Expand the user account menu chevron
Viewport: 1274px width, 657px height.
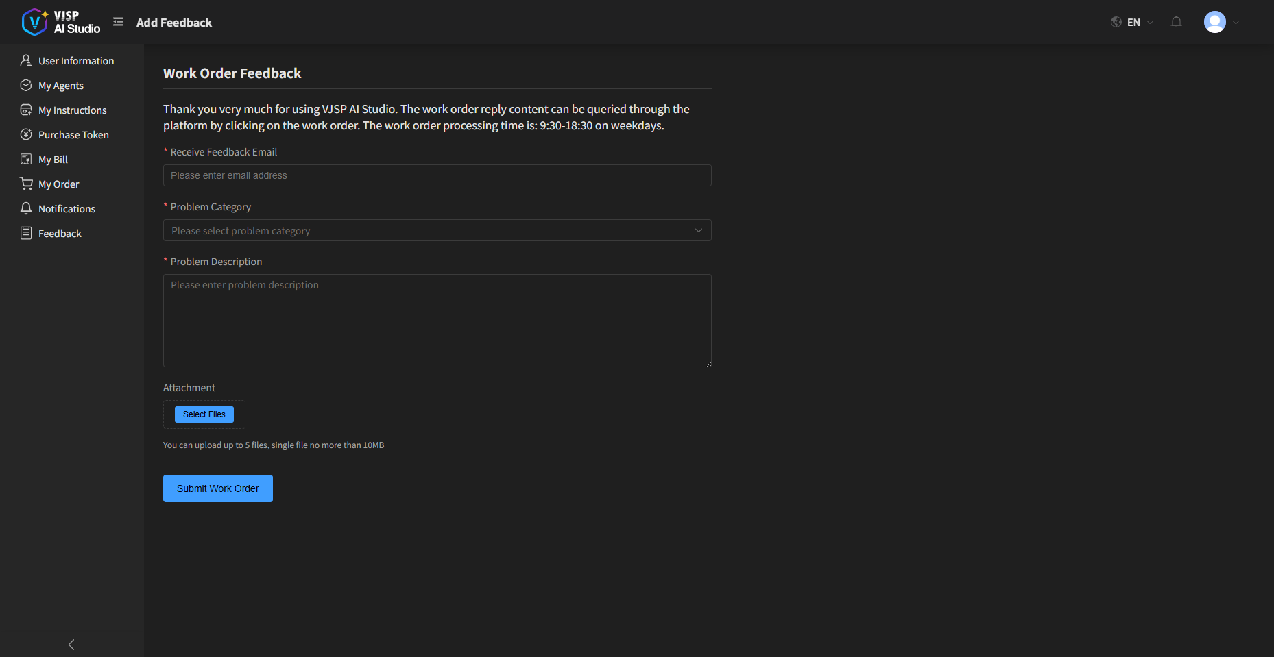(x=1236, y=22)
